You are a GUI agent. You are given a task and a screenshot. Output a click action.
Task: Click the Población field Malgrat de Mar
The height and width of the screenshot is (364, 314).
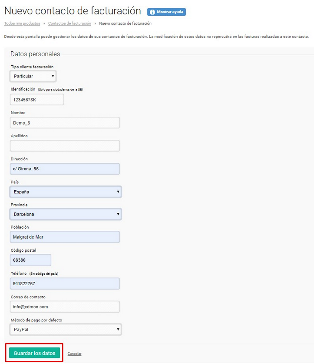[65, 237]
